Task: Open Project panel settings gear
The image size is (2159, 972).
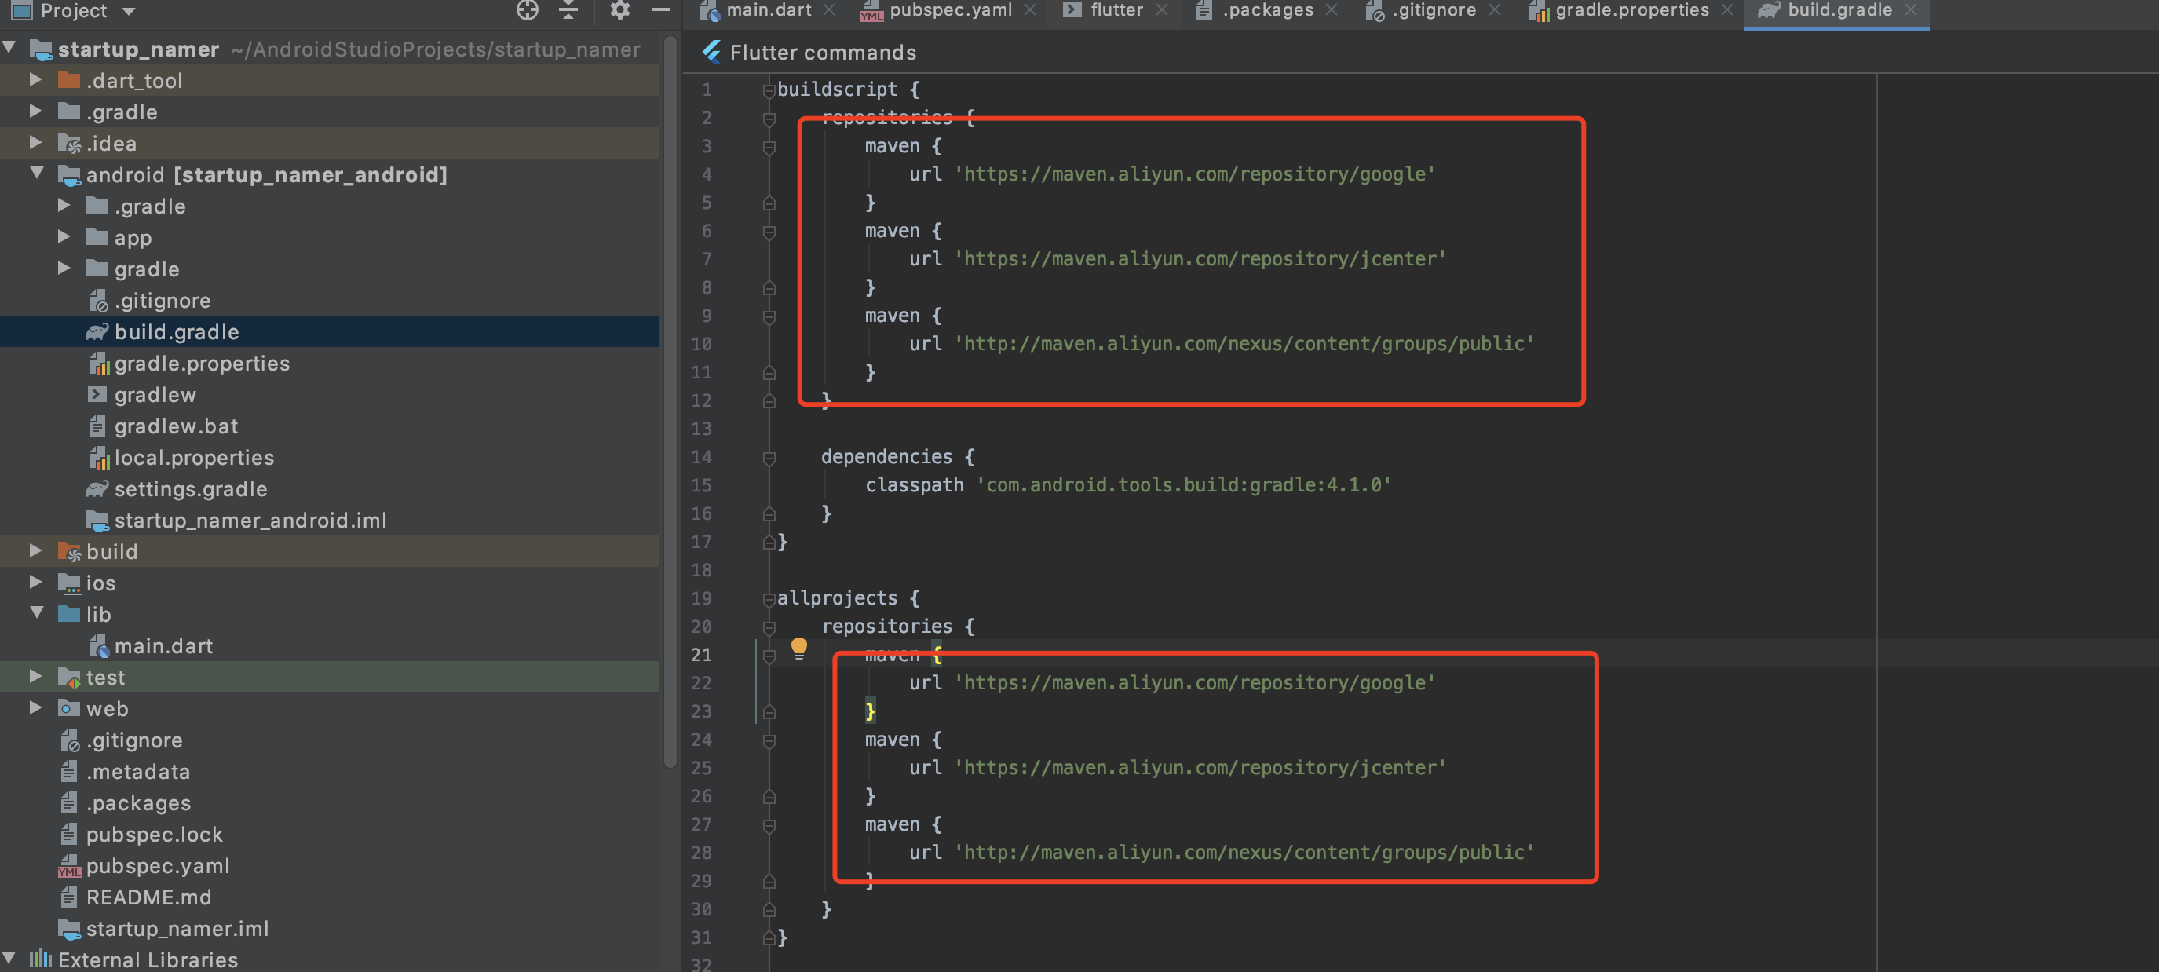Action: click(619, 10)
